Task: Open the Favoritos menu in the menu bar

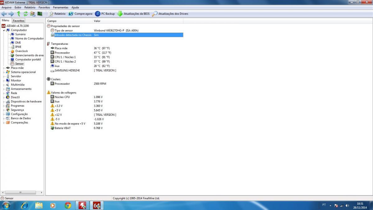Action: point(44,7)
